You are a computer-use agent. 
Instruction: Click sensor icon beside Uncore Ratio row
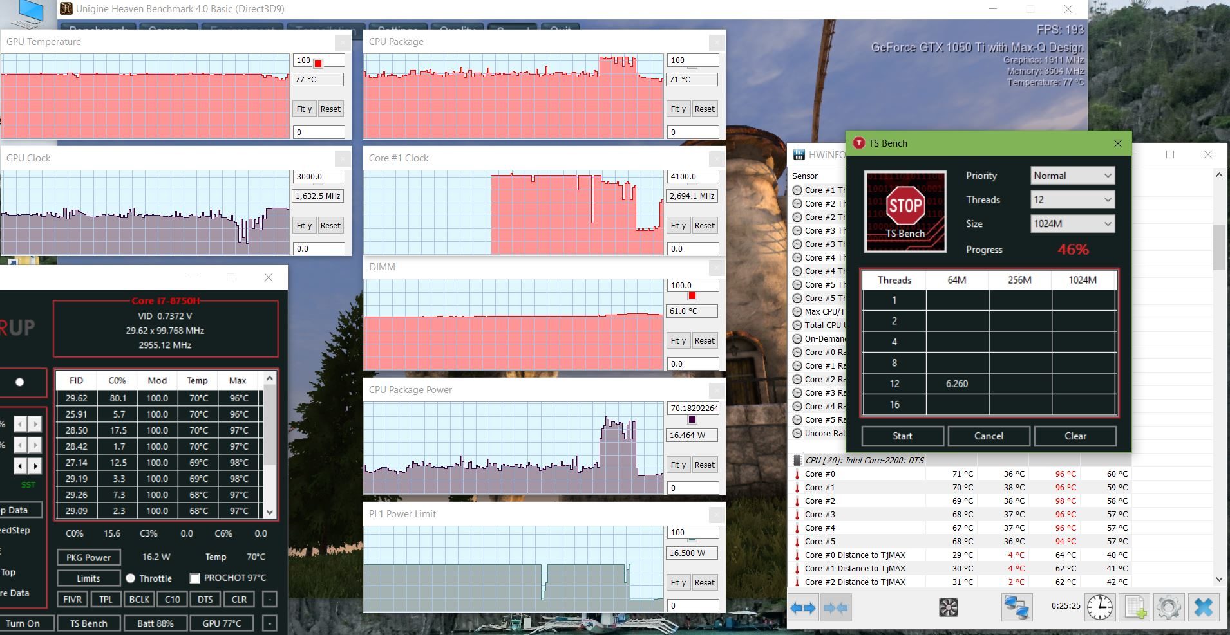coord(797,433)
